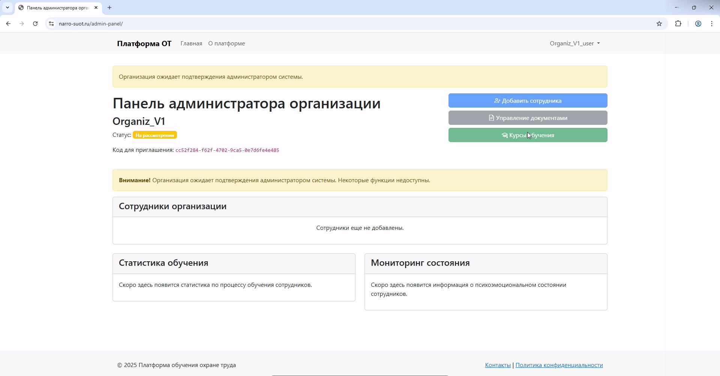Open the browser extensions puzzle icon
Image resolution: width=720 pixels, height=376 pixels.
[678, 23]
